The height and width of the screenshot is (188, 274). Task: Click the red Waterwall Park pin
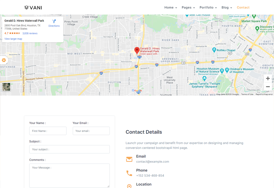pos(137,51)
